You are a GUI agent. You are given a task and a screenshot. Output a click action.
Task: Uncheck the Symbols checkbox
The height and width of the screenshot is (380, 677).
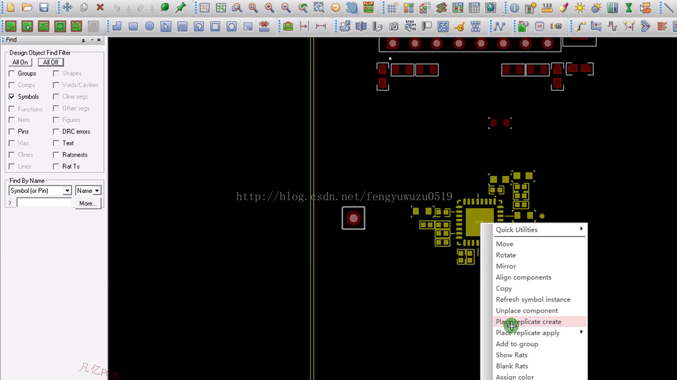[12, 97]
